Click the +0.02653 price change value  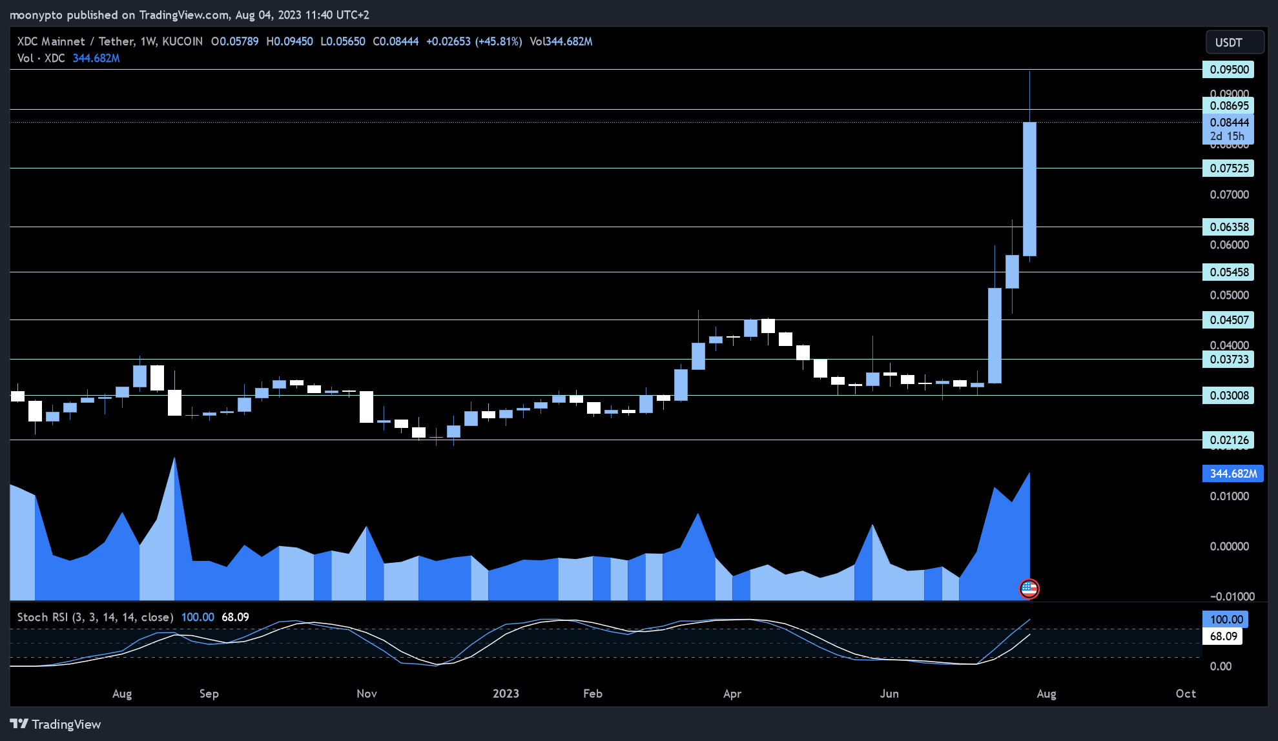(x=448, y=41)
